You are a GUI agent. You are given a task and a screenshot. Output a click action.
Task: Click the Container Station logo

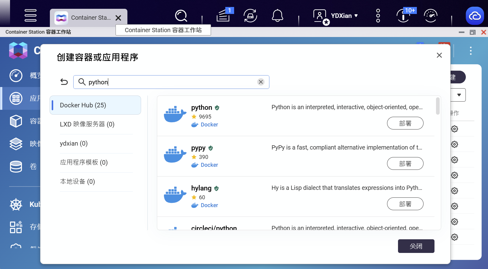point(18,50)
